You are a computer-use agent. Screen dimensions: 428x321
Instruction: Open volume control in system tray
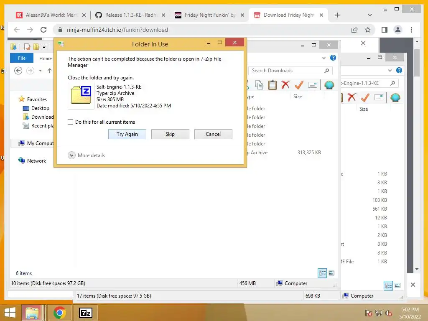[388, 313]
